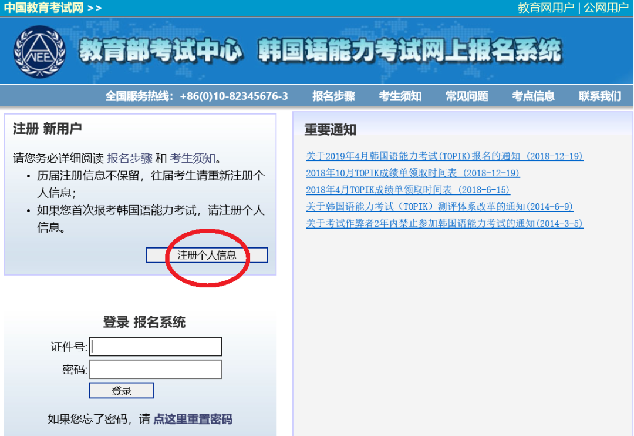The image size is (634, 436).
Task: Open 2018年4月TOPIK成绩单领取时间表 notice
Action: coord(408,190)
